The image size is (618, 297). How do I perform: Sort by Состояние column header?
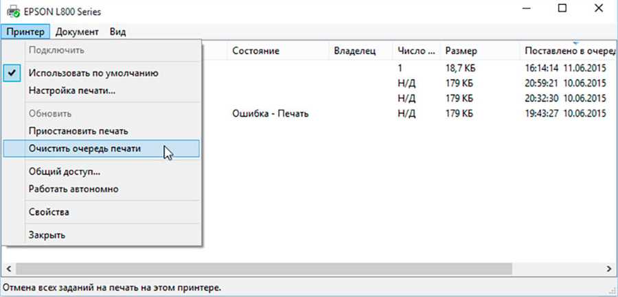(x=255, y=51)
